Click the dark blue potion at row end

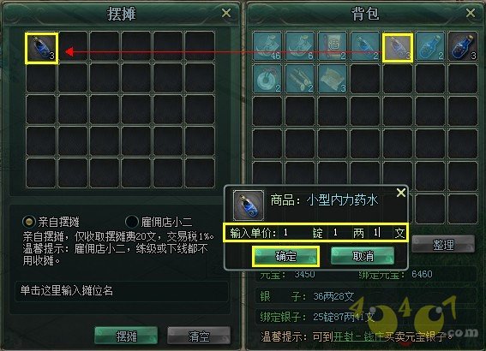[x=463, y=47]
